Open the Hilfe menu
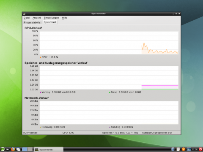The image size is (203, 152). (x=64, y=18)
